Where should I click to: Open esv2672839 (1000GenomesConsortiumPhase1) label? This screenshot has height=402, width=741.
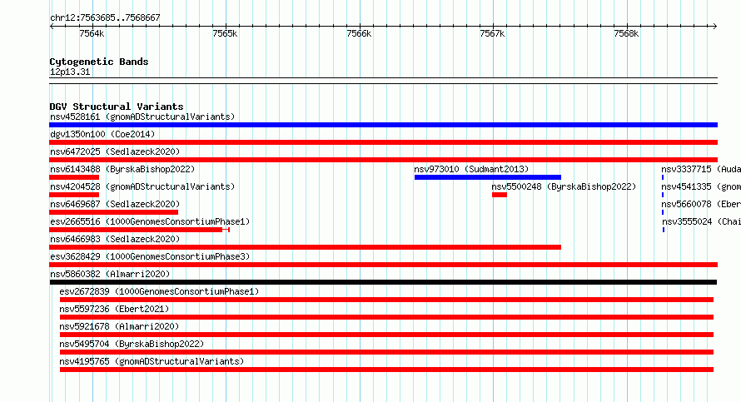point(159,291)
